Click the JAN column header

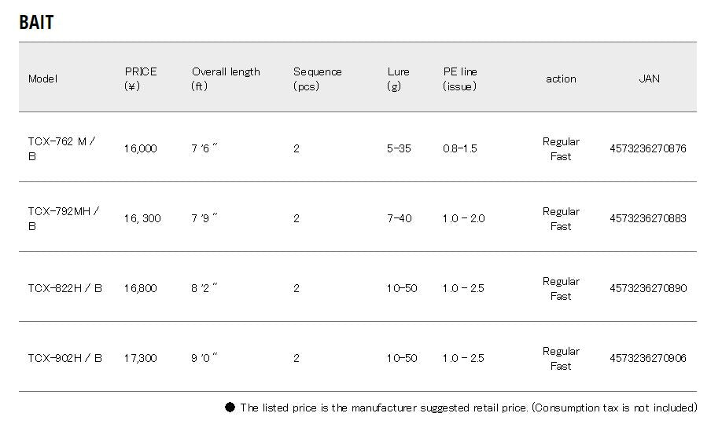pyautogui.click(x=650, y=79)
